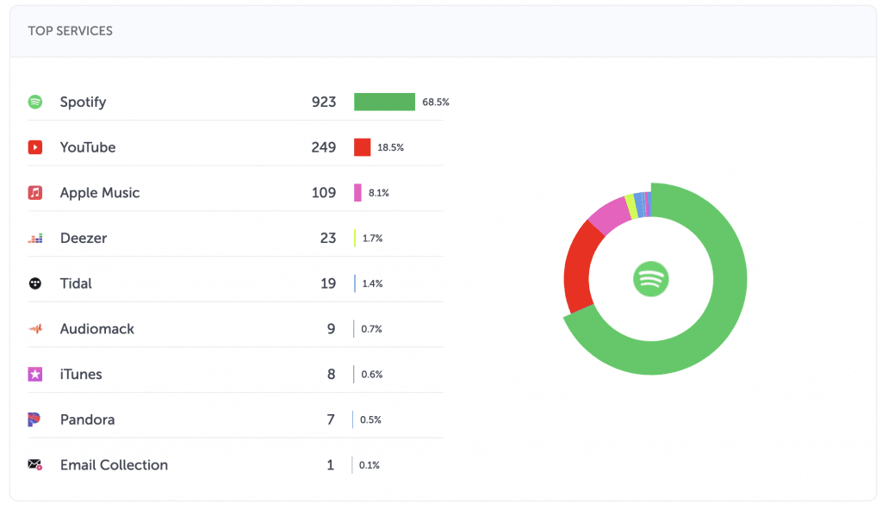882x509 pixels.
Task: Click the 1.4% percentage label
Action: [372, 283]
